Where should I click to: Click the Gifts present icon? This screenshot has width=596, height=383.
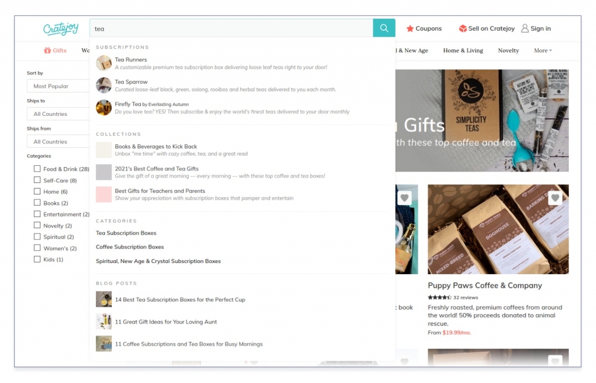(47, 50)
